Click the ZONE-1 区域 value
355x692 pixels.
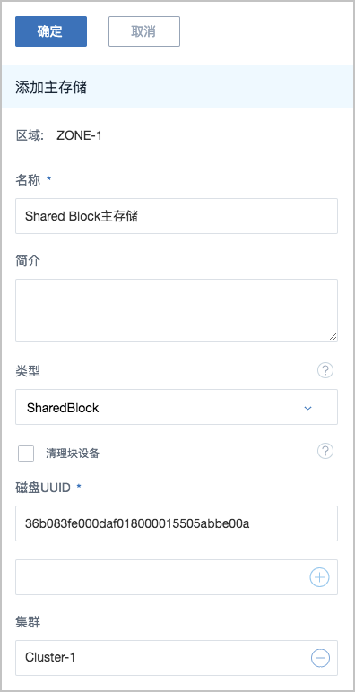tap(80, 136)
